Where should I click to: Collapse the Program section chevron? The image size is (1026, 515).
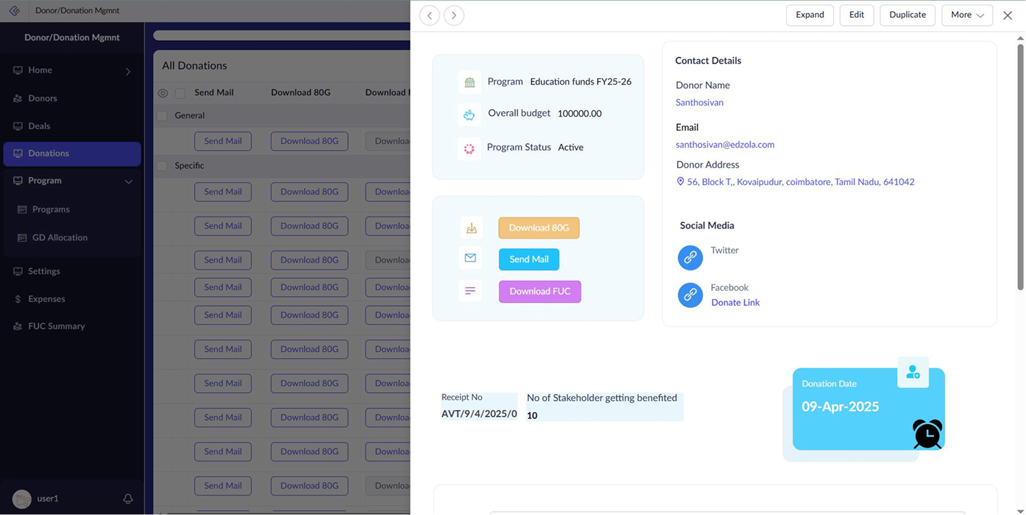click(128, 181)
